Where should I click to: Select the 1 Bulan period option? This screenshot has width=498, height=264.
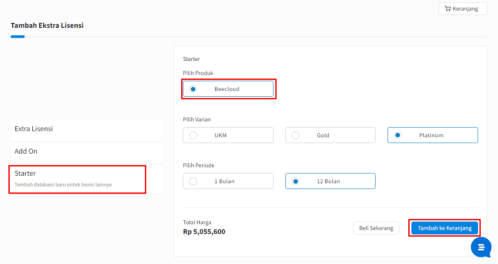click(x=228, y=181)
